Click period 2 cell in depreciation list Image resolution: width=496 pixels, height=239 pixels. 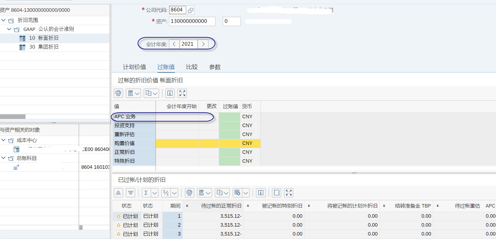tap(172, 225)
